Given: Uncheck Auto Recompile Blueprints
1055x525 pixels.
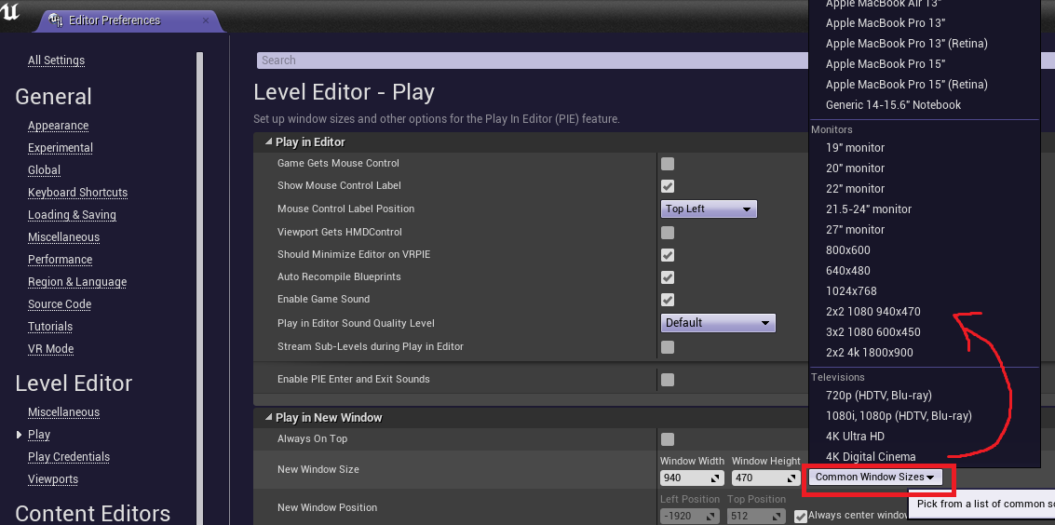Looking at the screenshot, I should (668, 277).
